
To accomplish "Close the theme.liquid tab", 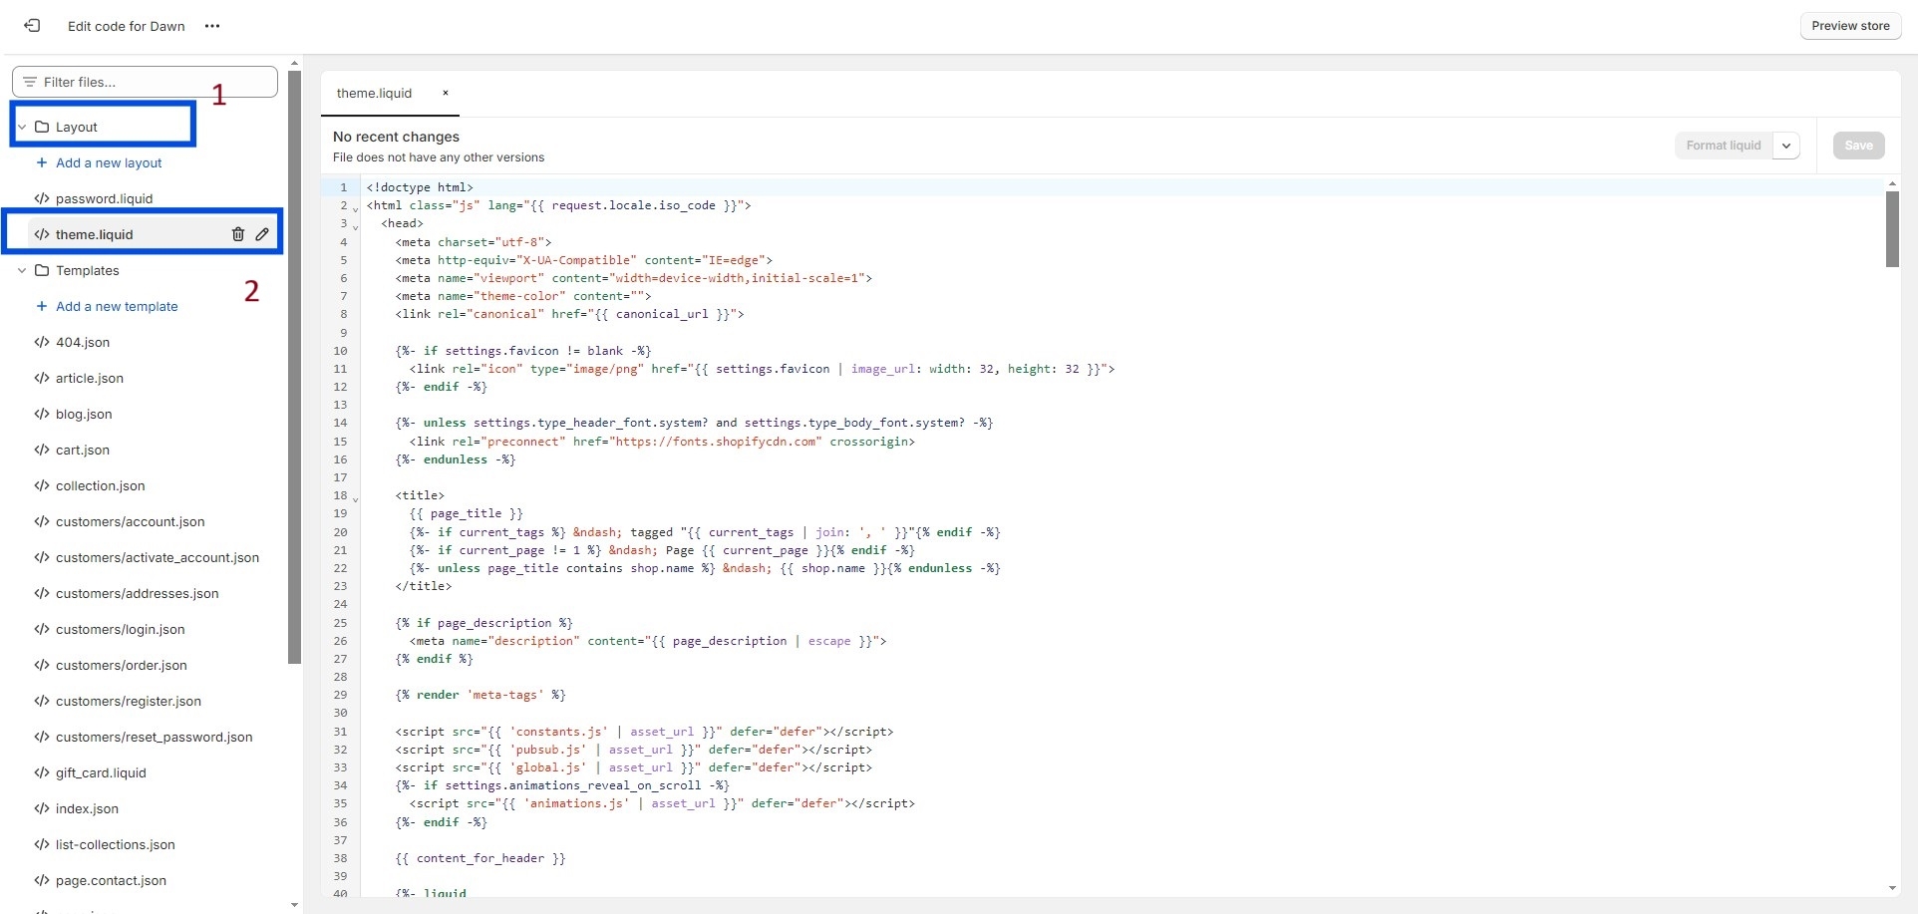I will (446, 93).
